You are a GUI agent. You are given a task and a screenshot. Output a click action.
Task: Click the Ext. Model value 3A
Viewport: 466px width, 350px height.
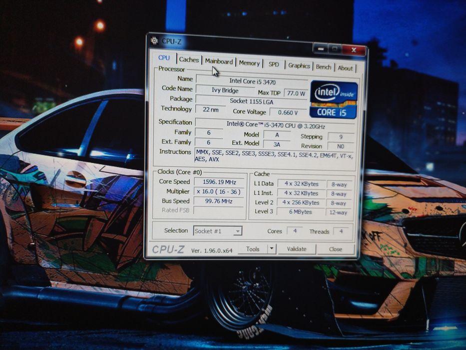pos(277,144)
